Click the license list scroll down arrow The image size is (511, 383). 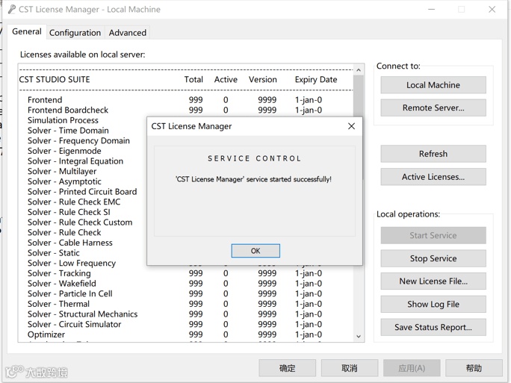click(x=359, y=337)
